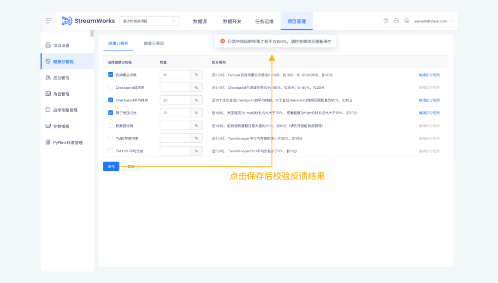498x283 pixels.
Task: Click 编辑扣分规则 link for 算子反压占比
Action: coord(429,113)
